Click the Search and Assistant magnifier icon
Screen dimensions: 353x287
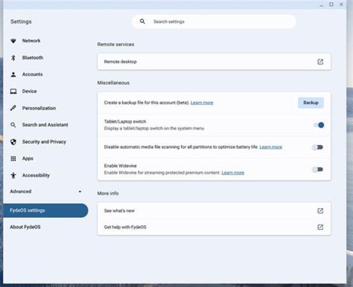pos(13,125)
